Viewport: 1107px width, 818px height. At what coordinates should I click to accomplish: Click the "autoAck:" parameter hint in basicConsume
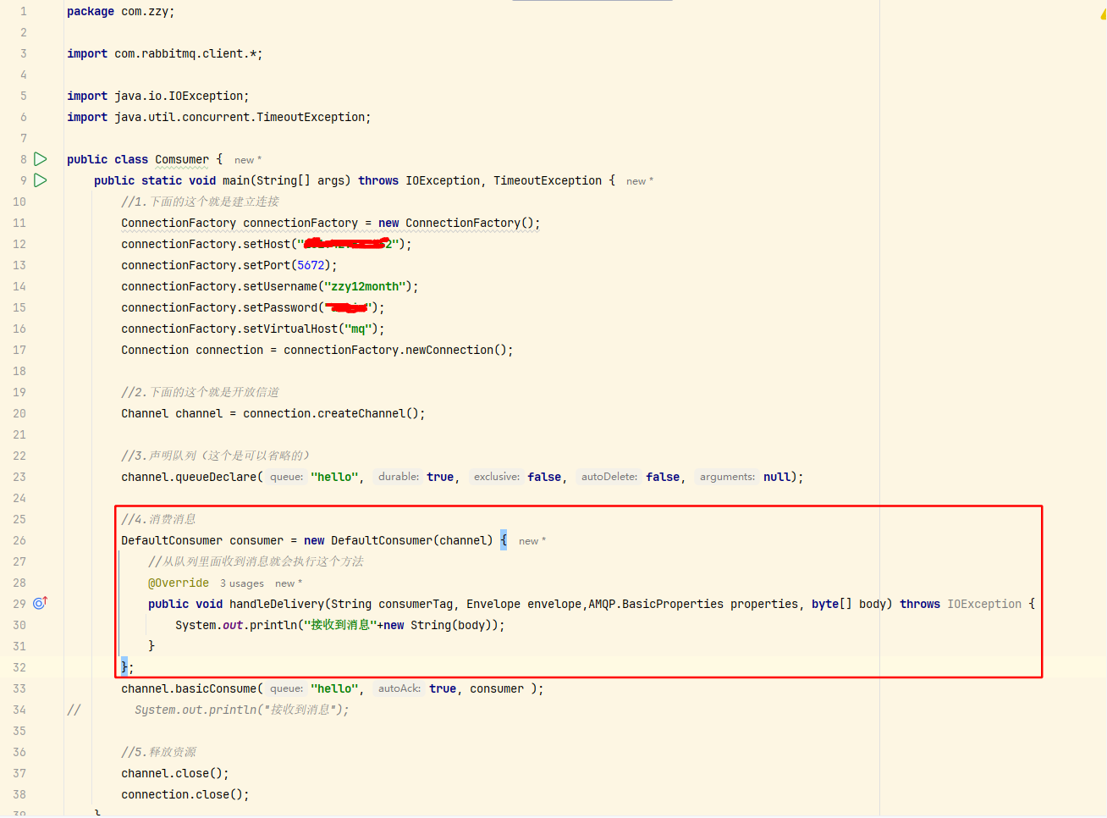399,688
